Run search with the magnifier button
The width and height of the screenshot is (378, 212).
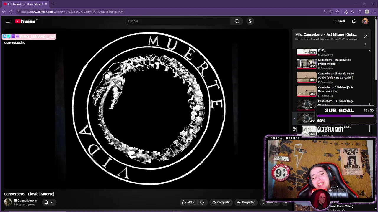[x=237, y=21]
